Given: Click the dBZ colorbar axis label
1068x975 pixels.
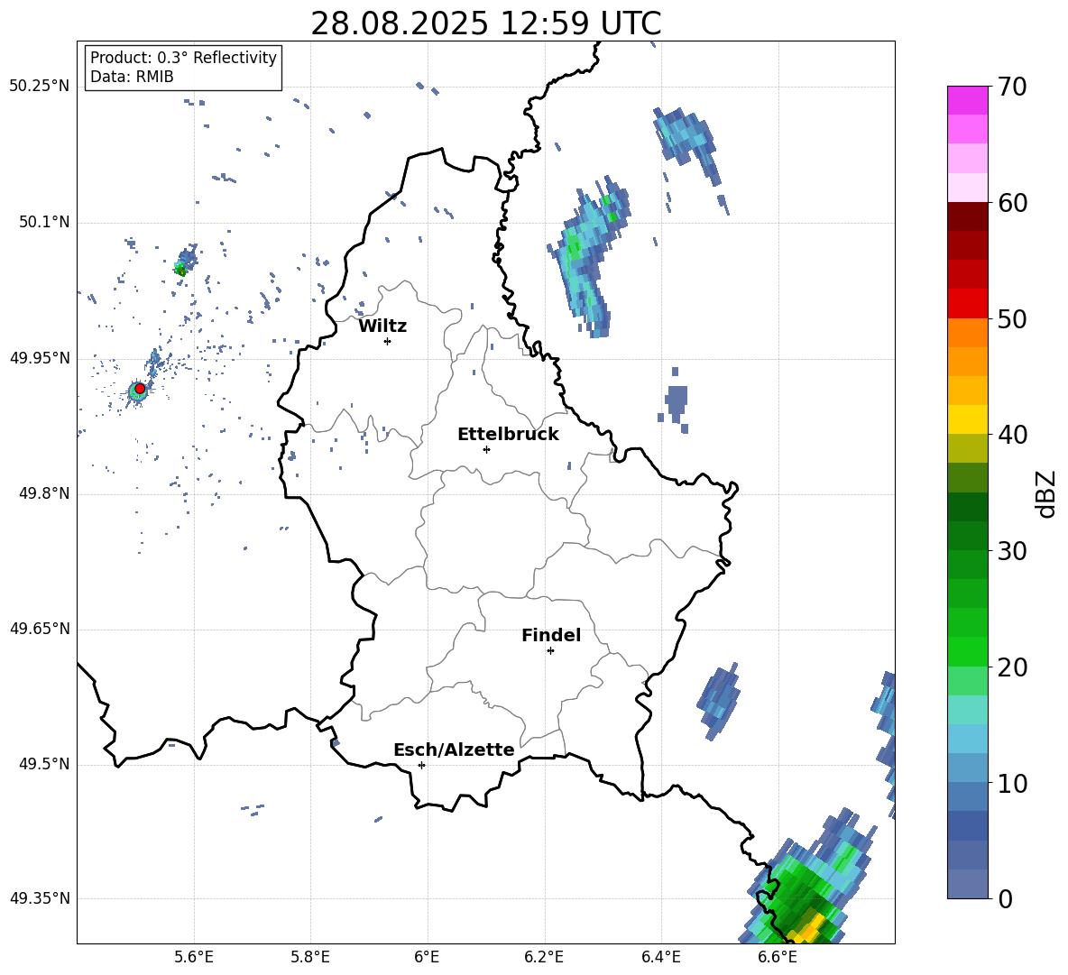Looking at the screenshot, I should point(1045,493).
